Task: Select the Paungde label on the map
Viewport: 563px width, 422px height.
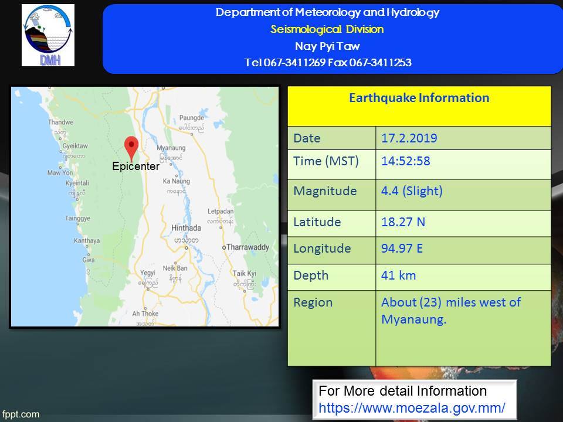Action: 191,117
